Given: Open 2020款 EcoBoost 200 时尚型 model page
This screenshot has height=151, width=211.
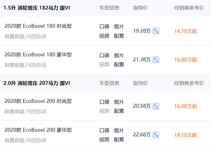Looking at the screenshot, I should pos(38,101).
